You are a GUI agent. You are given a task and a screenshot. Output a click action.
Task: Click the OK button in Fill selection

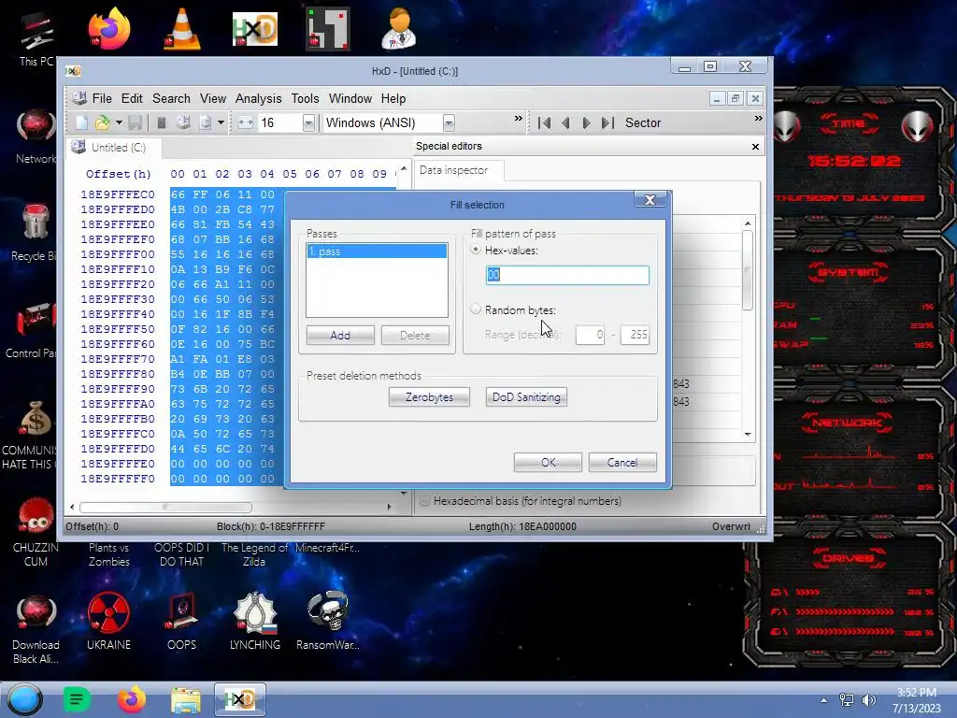tap(548, 462)
